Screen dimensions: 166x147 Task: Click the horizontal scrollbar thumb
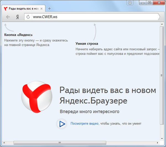tap(59, 143)
